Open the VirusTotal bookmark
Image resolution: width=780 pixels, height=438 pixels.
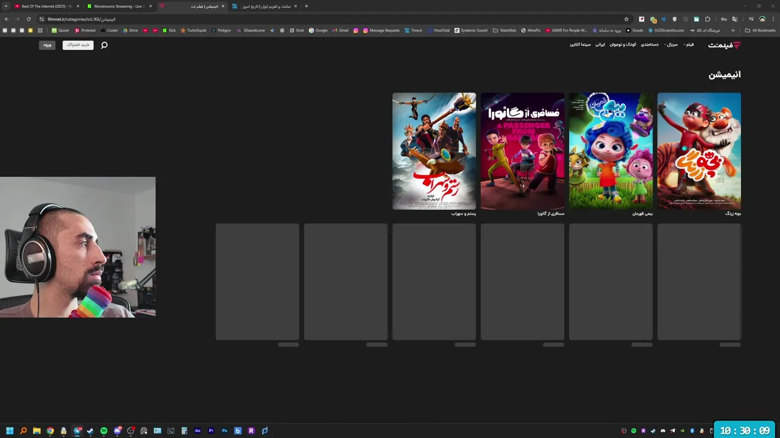[438, 30]
